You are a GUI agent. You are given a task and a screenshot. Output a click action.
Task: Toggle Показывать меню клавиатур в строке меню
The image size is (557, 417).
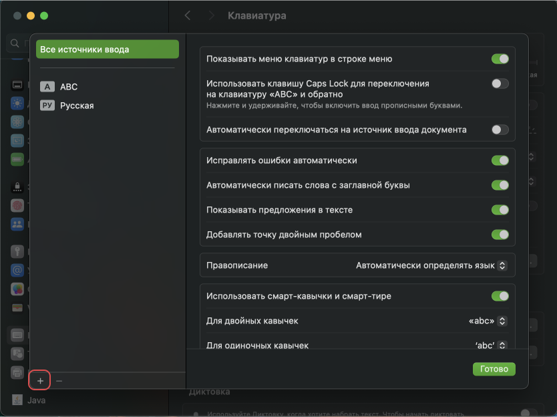click(500, 59)
